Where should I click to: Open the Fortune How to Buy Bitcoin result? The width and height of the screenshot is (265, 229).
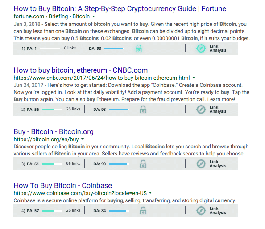click(120, 9)
